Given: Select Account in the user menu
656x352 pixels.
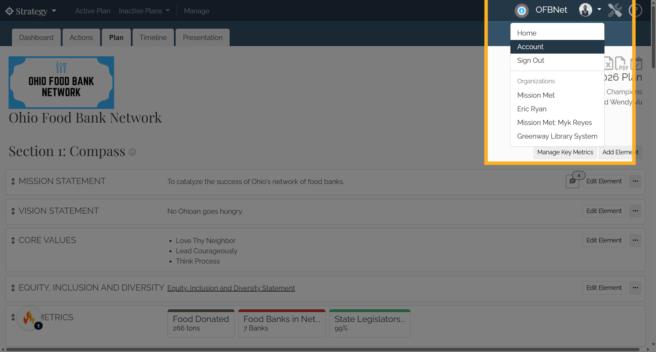Looking at the screenshot, I should [557, 47].
